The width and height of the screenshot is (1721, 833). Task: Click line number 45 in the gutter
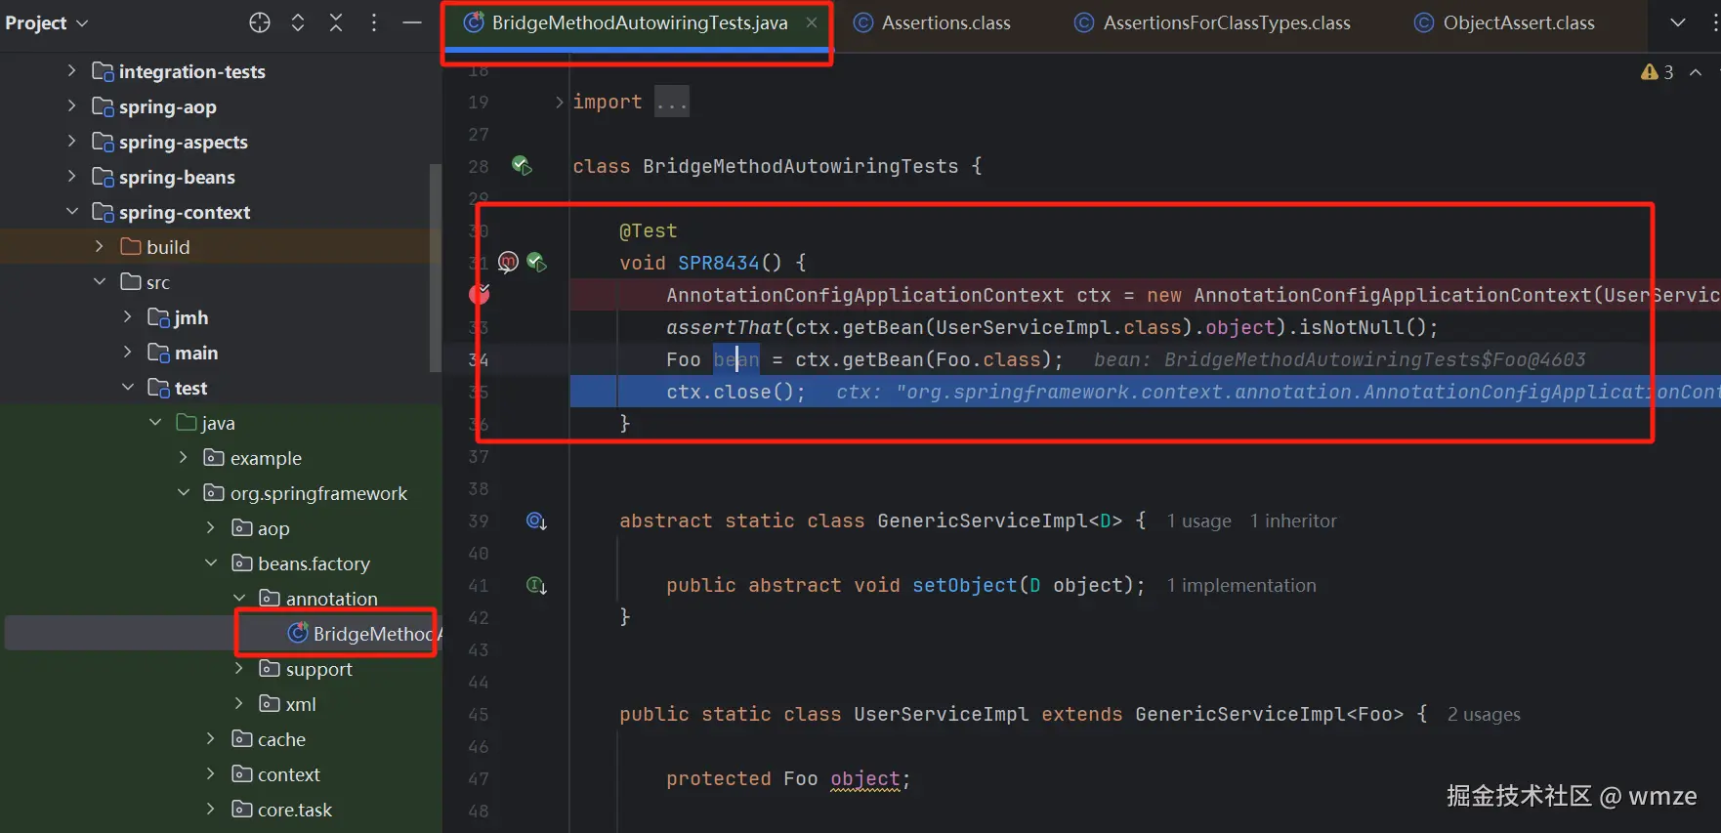pos(478,714)
